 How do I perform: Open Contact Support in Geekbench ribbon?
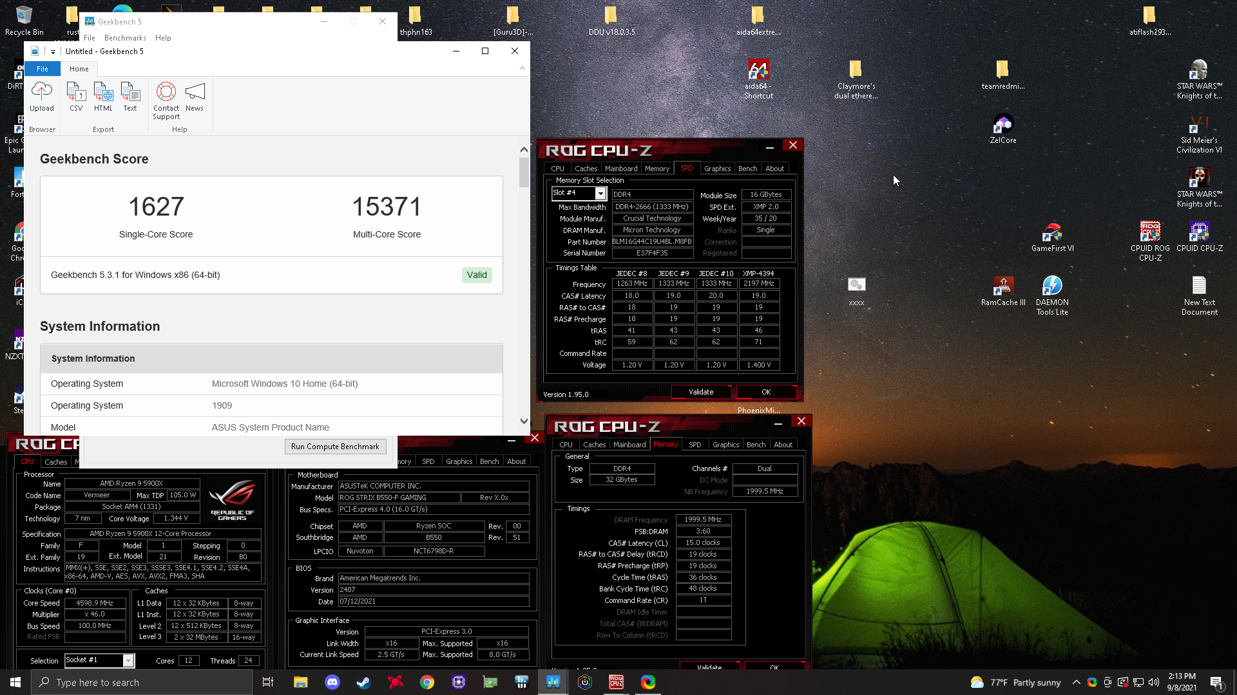(166, 100)
